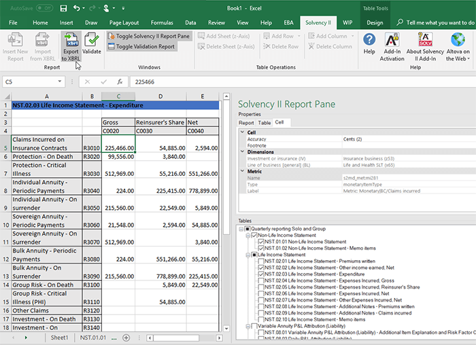Screen dimensions: 476x345
Task: Toggle the Solvency II Report Pane
Action: pos(148,35)
